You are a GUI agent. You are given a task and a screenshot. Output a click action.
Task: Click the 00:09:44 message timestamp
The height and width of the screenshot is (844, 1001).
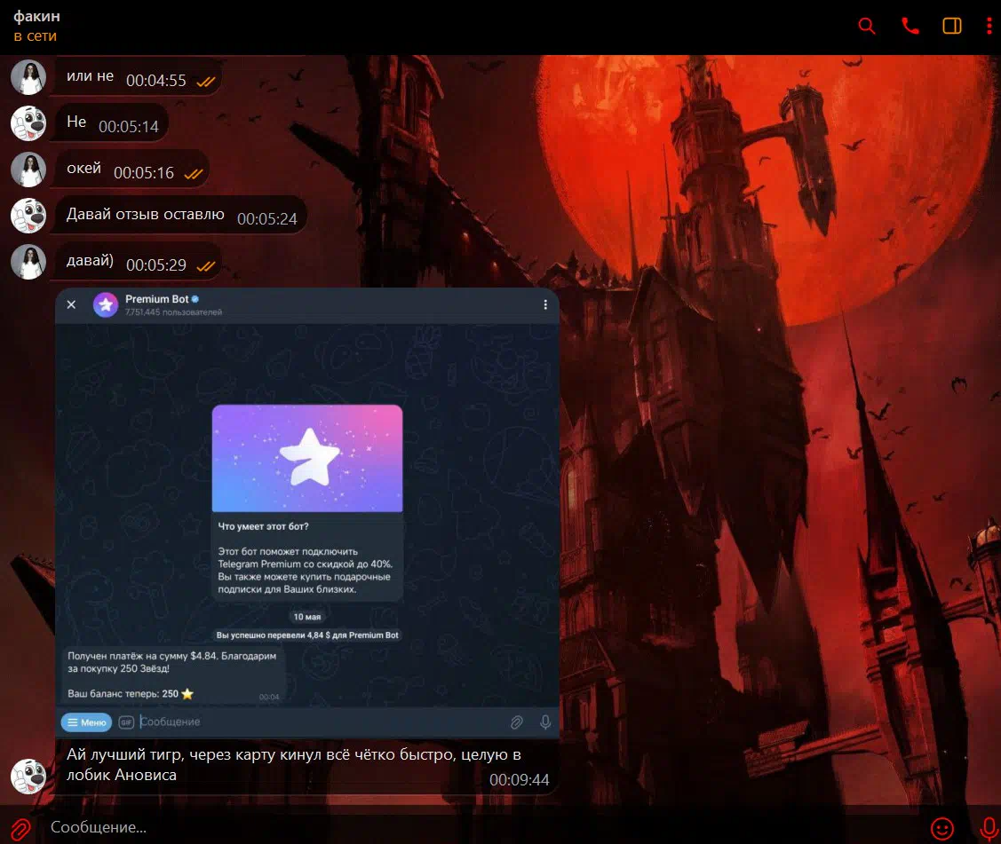click(519, 779)
